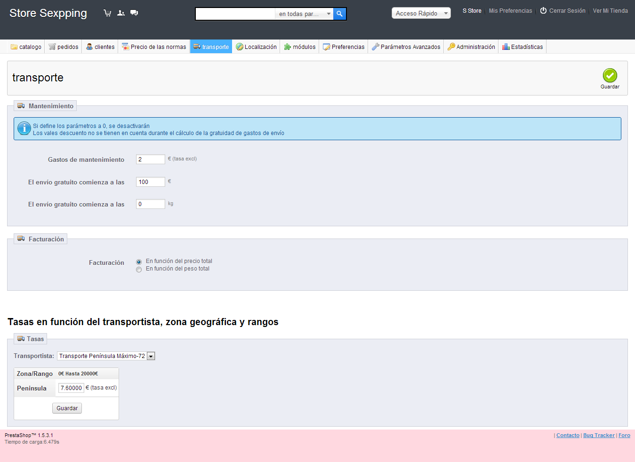Click the truck icon next to Tasas
Viewport: 635px width, 462px height.
point(21,339)
